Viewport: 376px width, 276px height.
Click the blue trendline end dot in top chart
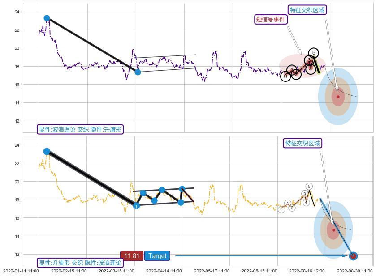pyautogui.click(x=138, y=72)
